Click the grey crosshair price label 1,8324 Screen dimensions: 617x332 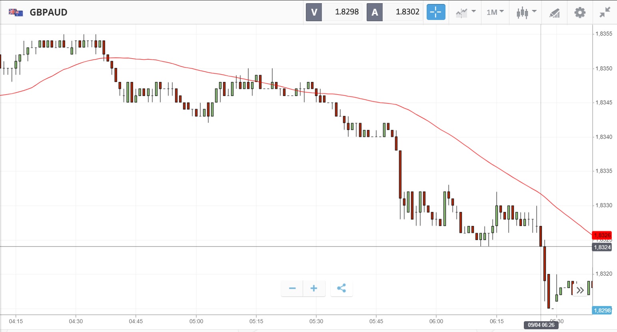coord(602,247)
